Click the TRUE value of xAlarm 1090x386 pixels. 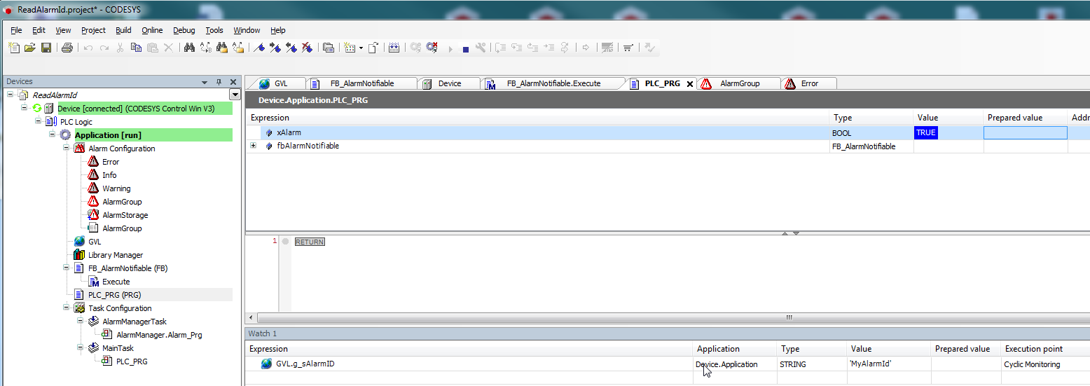coord(925,132)
